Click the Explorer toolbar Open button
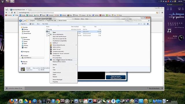The width and height of the screenshot is (185, 104). [x=32, y=24]
